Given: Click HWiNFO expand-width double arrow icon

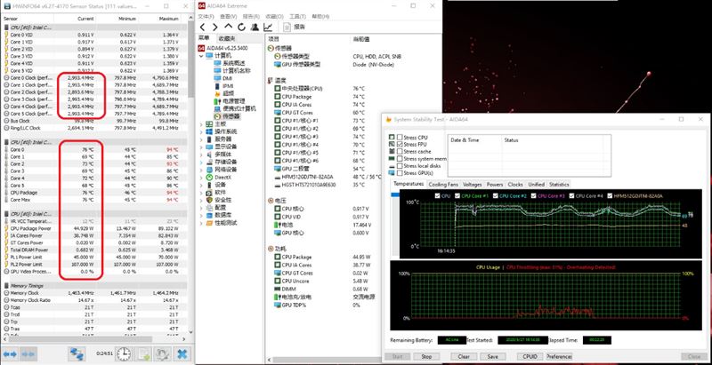Looking at the screenshot, I should click(x=10, y=353).
